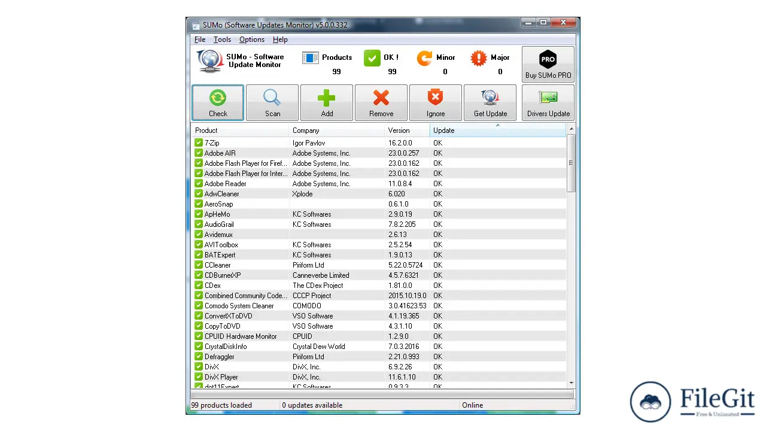Click the Products list icon
Image resolution: width=766 pixels, height=431 pixels.
pos(311,57)
